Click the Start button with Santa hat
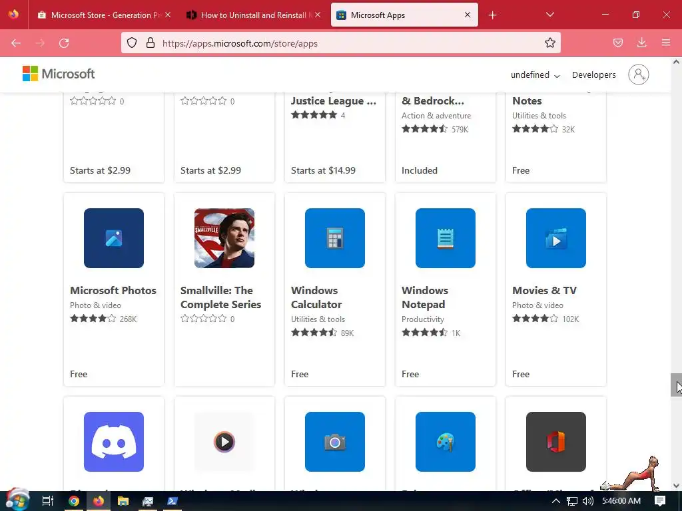 pos(17,500)
